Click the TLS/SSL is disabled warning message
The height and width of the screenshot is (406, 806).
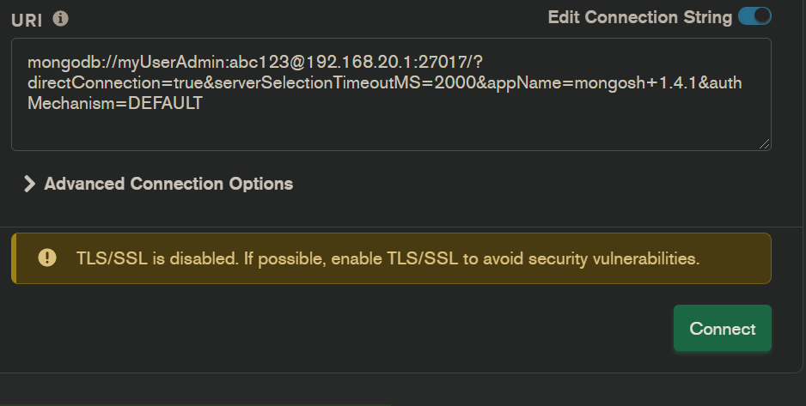pyautogui.click(x=388, y=258)
